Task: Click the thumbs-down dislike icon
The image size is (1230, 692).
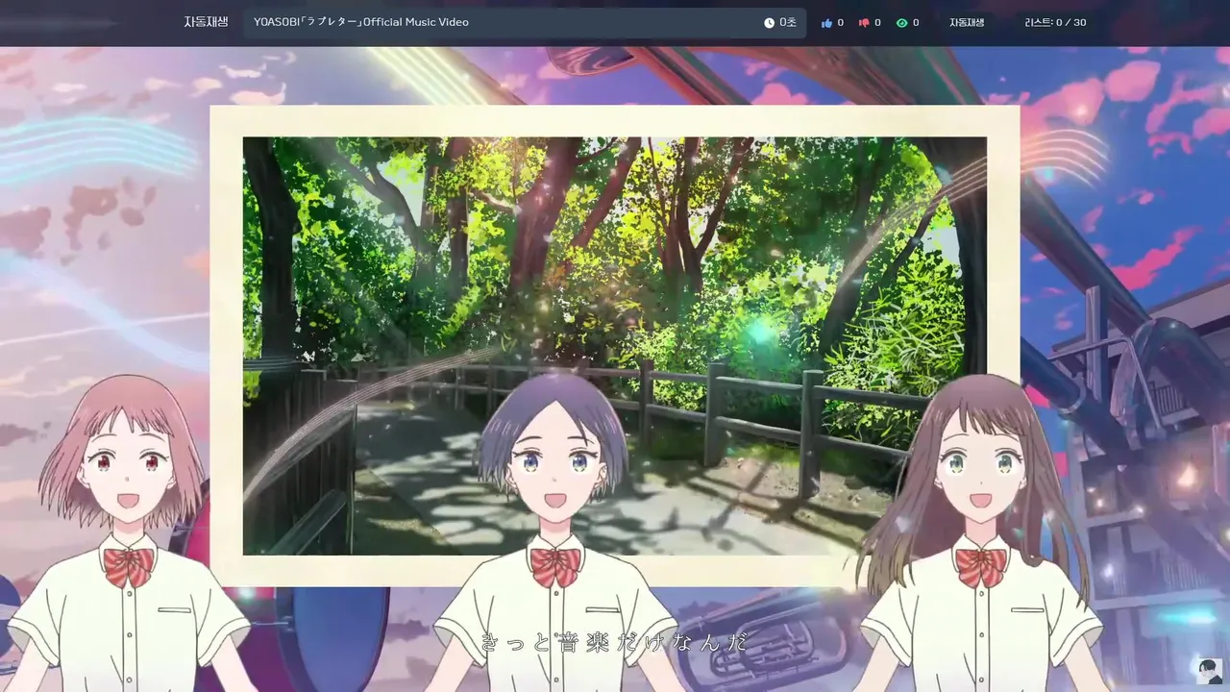Action: [863, 22]
